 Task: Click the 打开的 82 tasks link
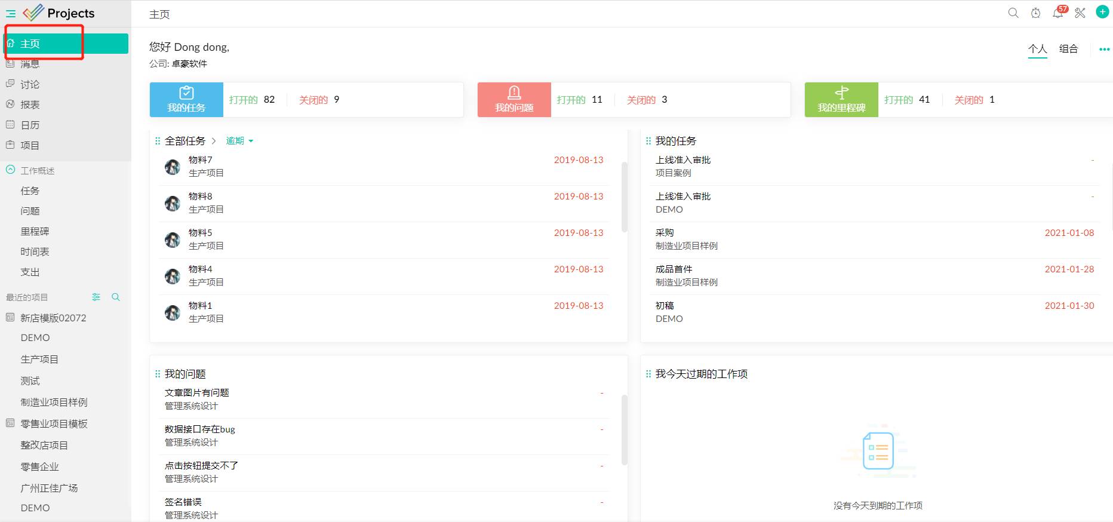tap(252, 100)
